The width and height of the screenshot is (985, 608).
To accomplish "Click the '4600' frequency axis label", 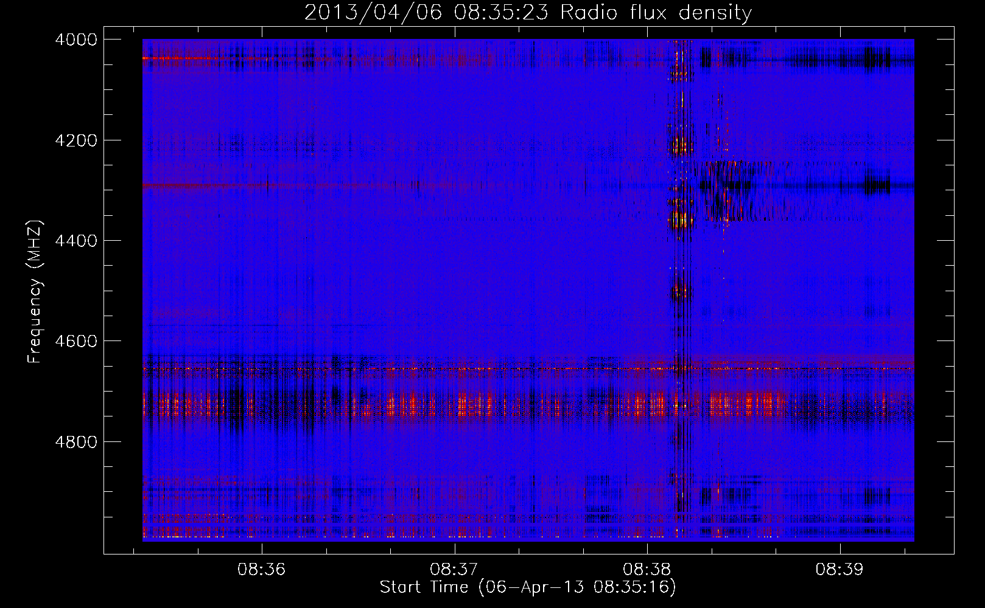I will [x=76, y=341].
